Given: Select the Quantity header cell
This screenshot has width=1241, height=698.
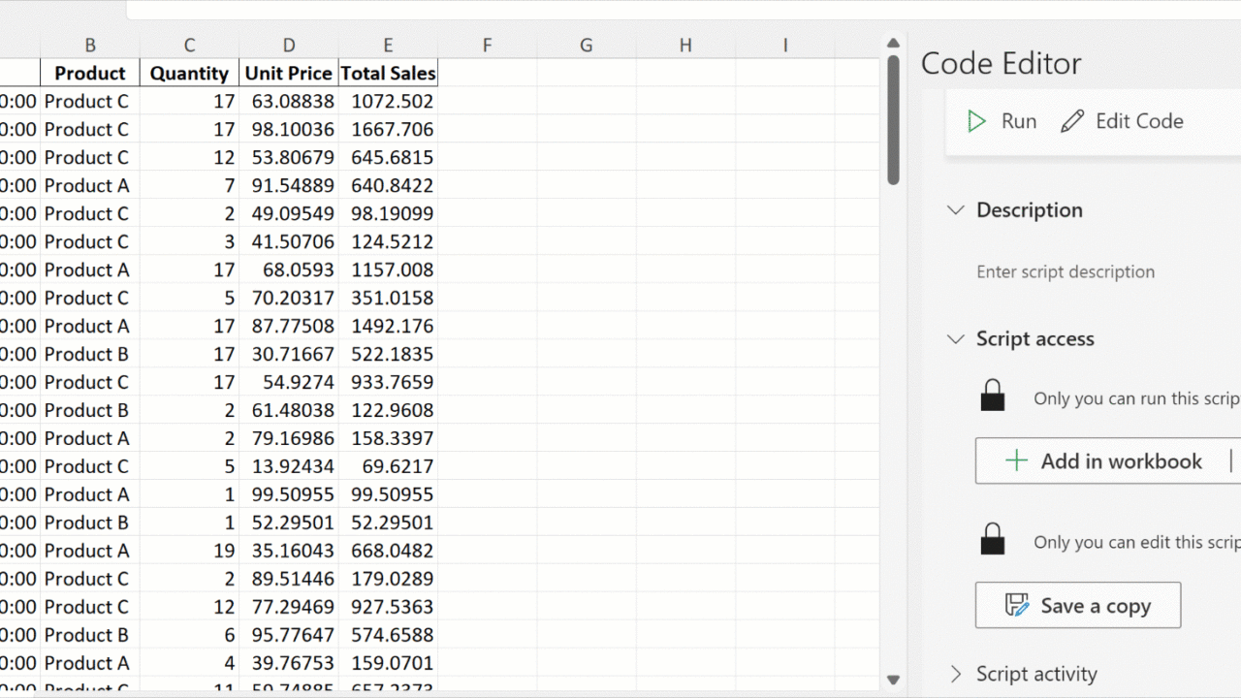Looking at the screenshot, I should [x=189, y=74].
